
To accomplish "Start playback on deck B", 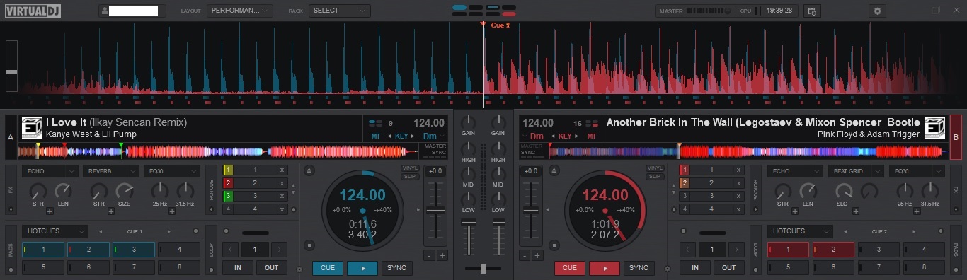I will click(605, 268).
